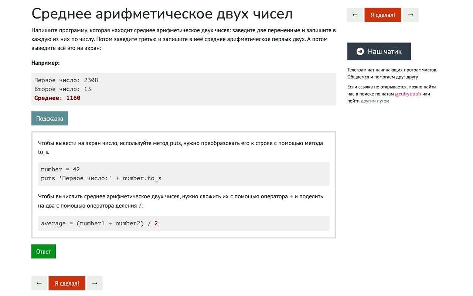Click the bottom left arrow previous button
The width and height of the screenshot is (473, 296).
(39, 283)
